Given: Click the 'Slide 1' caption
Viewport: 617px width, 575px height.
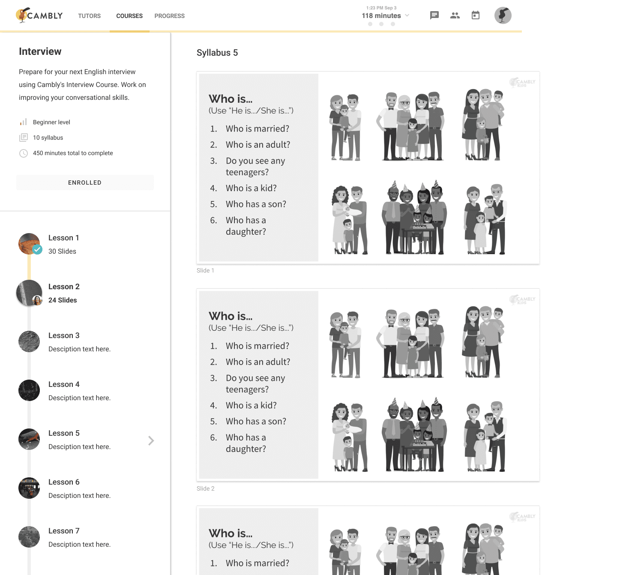Looking at the screenshot, I should tap(205, 270).
